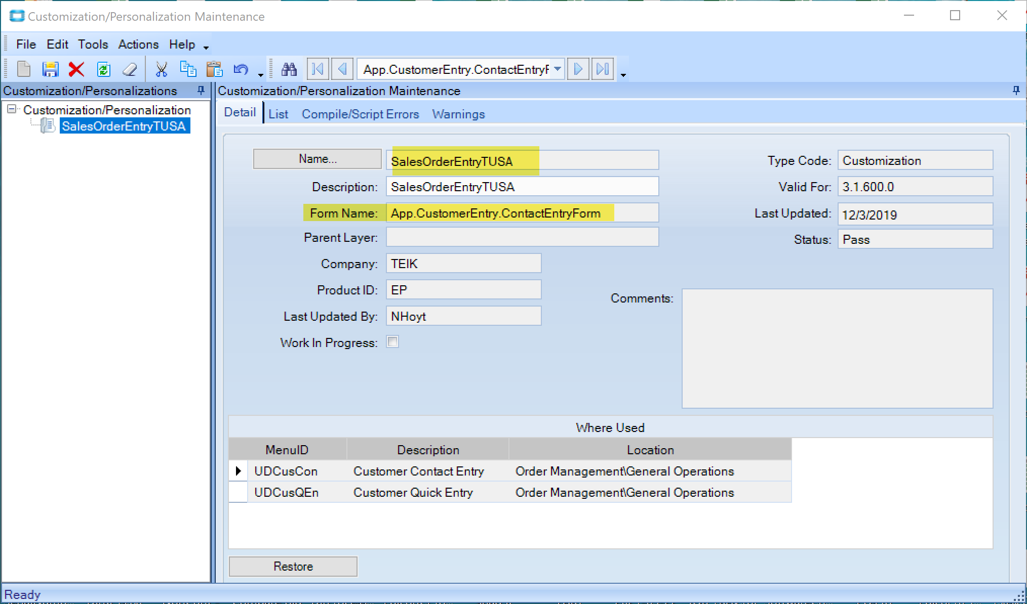This screenshot has width=1027, height=604.
Task: Click the Name... button
Action: coord(318,159)
